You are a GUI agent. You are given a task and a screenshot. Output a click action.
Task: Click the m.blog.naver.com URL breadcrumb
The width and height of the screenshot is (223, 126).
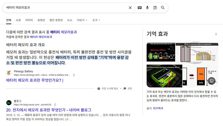tap(32, 104)
